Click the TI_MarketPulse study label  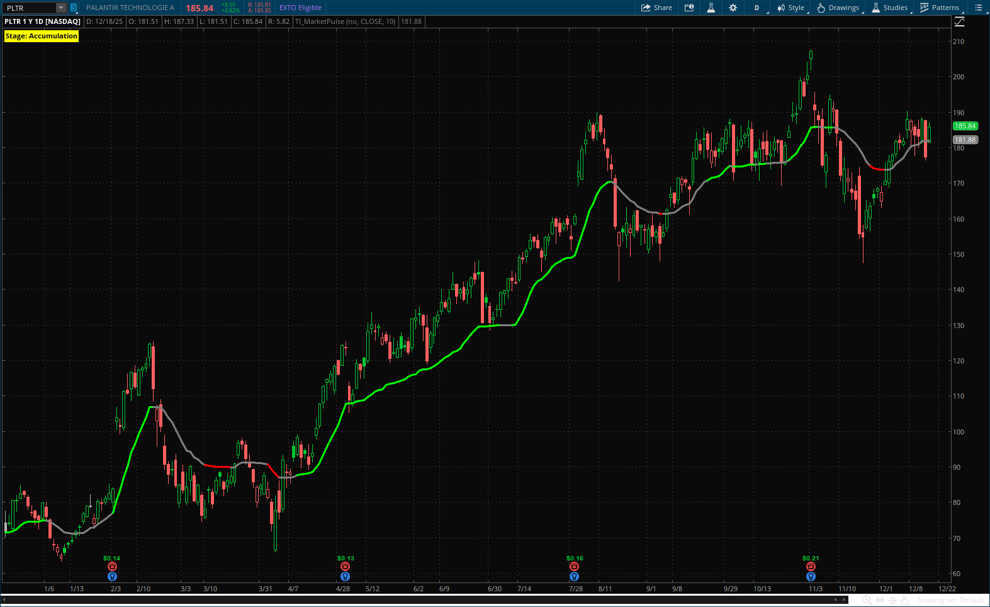[346, 21]
